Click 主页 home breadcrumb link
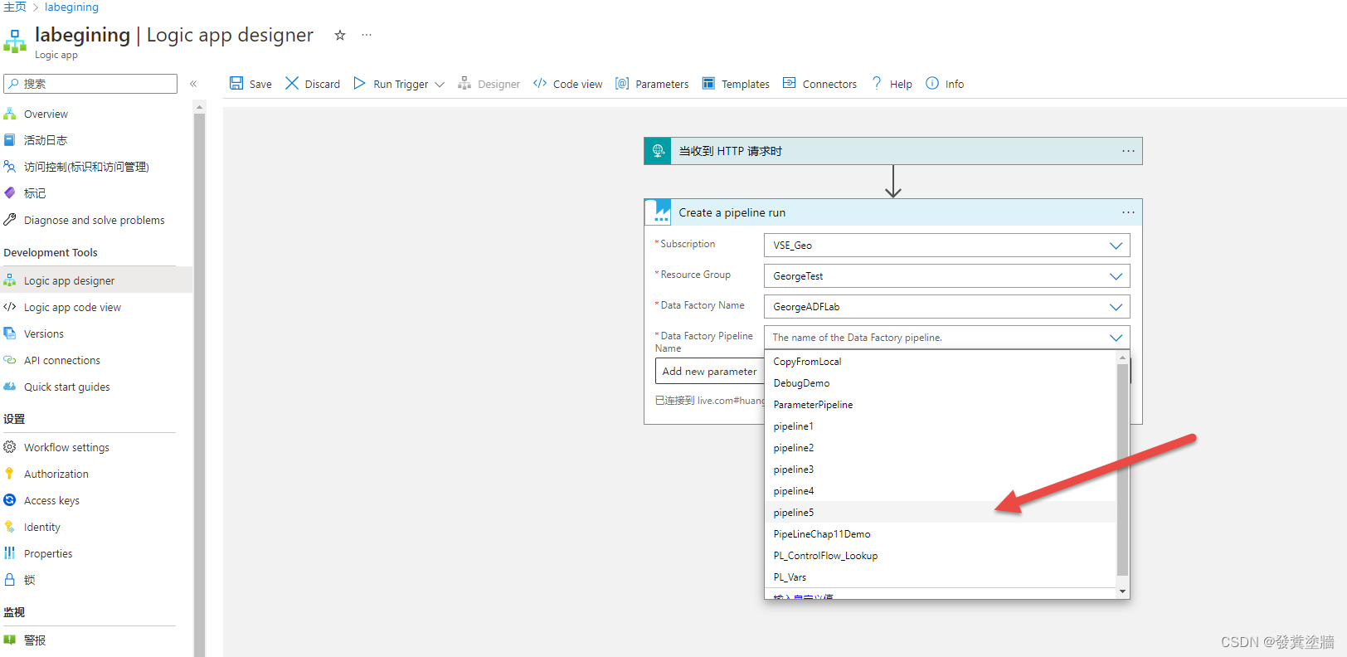 (15, 7)
